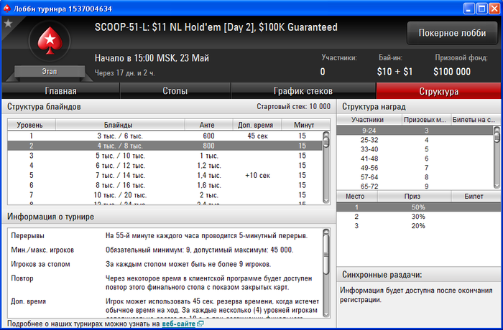
Task: Select blinds row 8 тыс. / 16 тыс.
Action: (x=165, y=185)
